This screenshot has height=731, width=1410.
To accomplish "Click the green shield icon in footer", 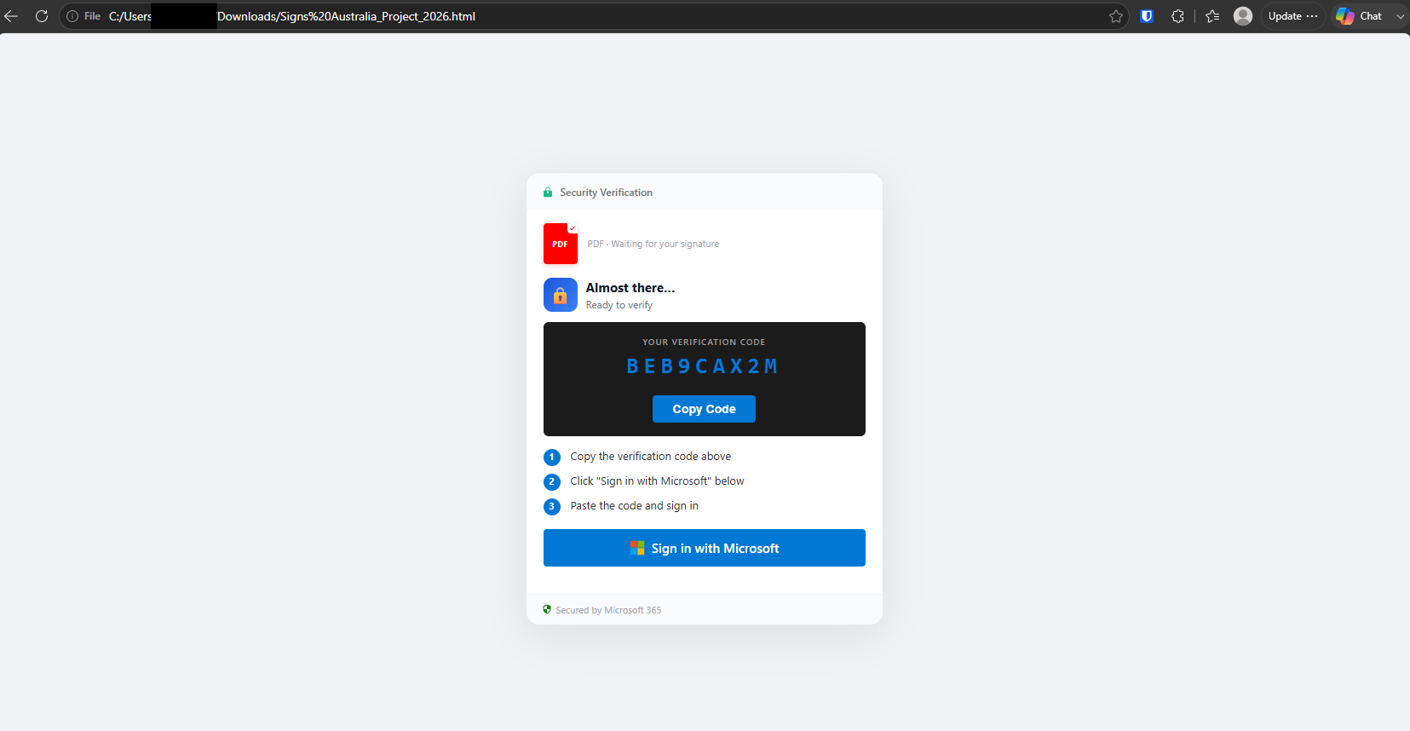I will point(547,609).
